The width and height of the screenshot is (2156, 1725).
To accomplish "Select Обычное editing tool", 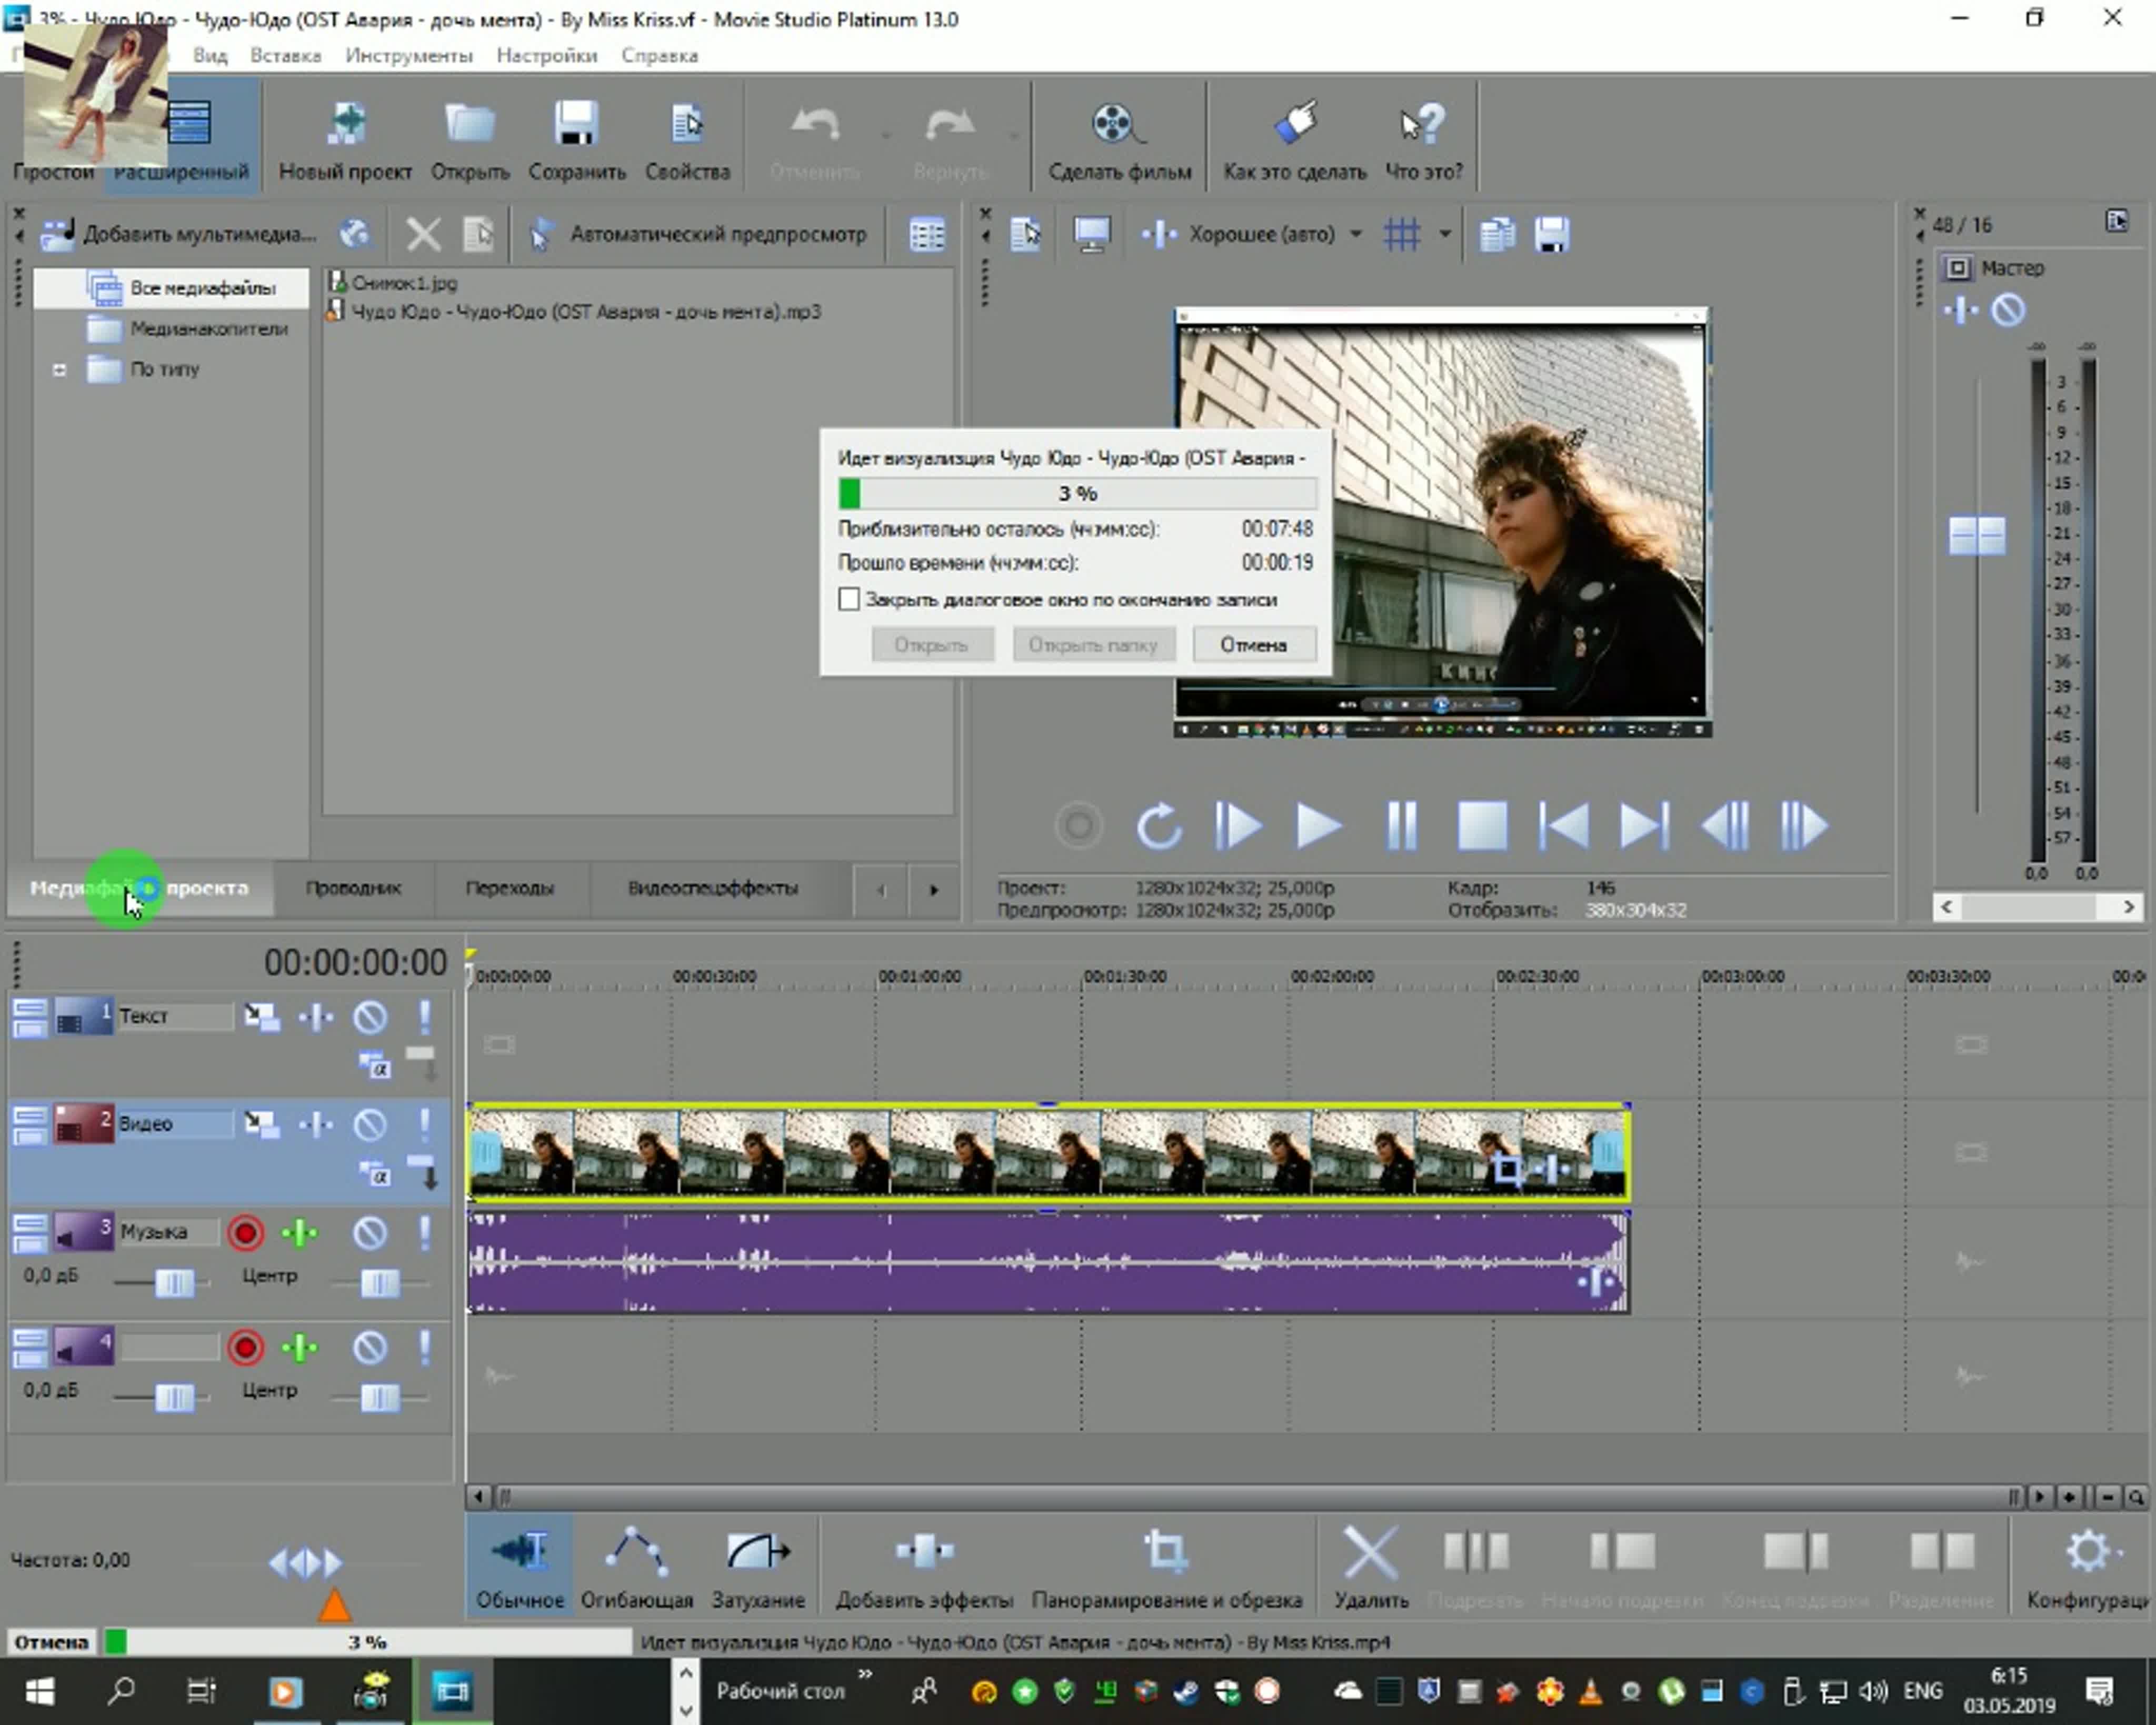I will [x=519, y=1567].
